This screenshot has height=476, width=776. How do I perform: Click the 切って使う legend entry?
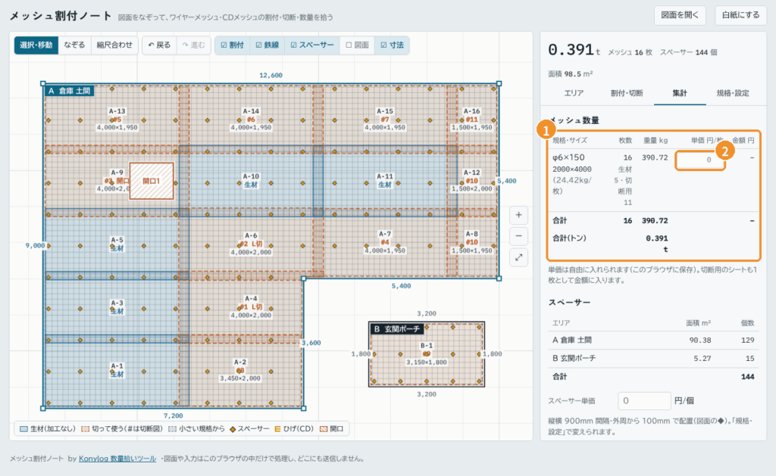[x=122, y=428]
